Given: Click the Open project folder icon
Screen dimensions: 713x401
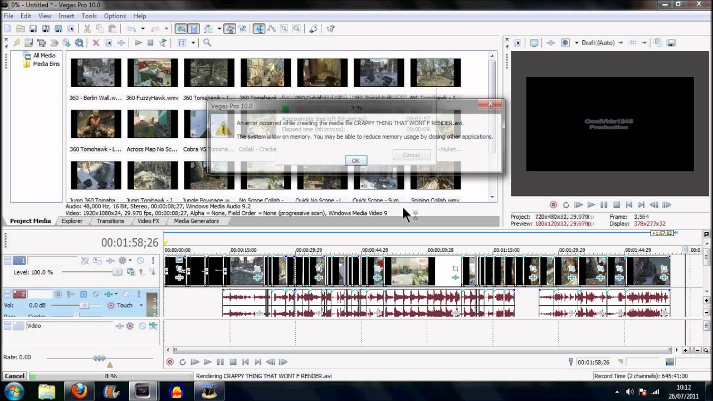Looking at the screenshot, I should pos(20,28).
